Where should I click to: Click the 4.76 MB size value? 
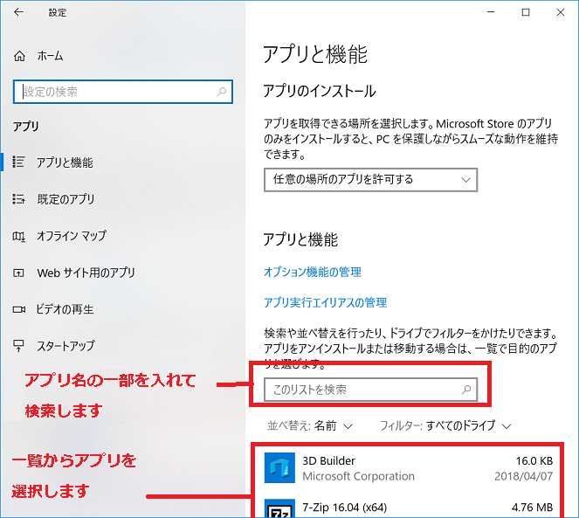532,508
